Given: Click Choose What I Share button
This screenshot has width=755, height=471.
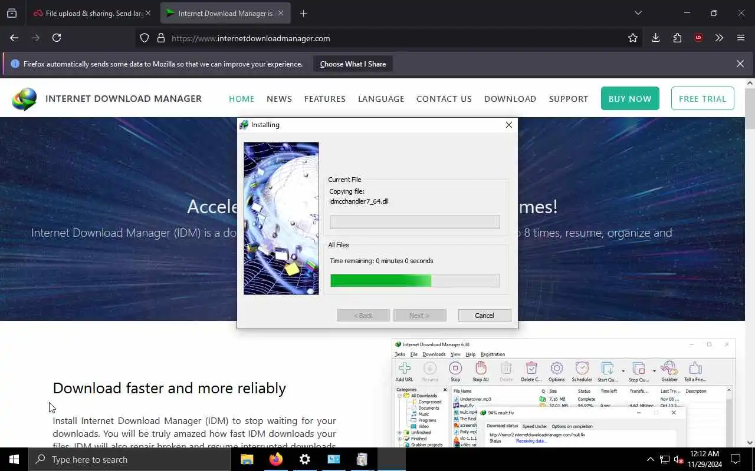Looking at the screenshot, I should (x=353, y=64).
